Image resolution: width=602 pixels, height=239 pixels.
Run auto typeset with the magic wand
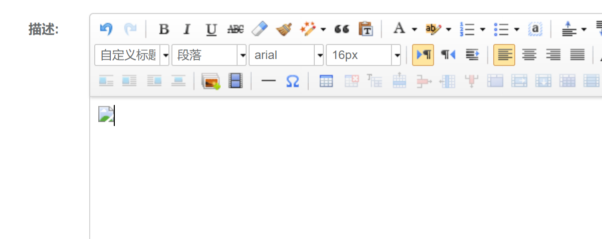click(x=308, y=29)
